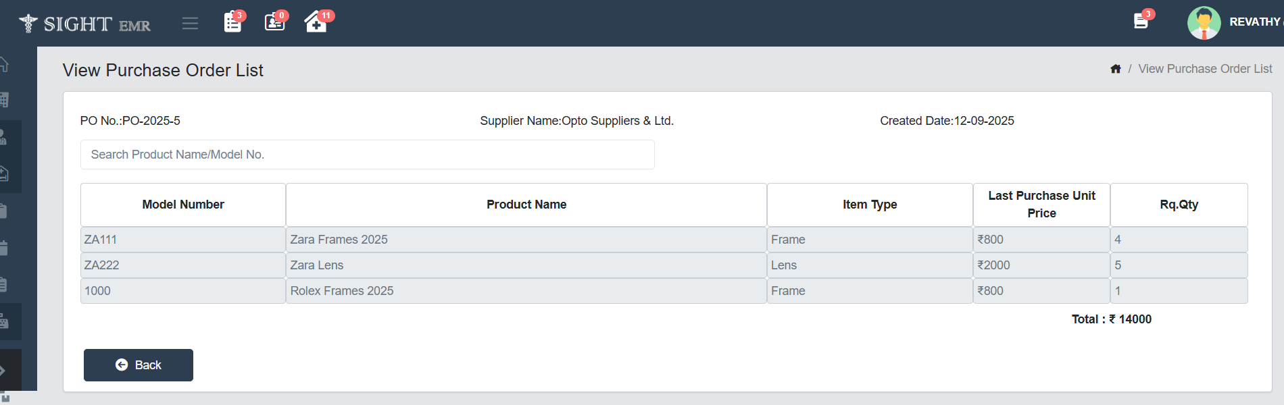Open the REVATHY user dropdown

pyautogui.click(x=1254, y=22)
